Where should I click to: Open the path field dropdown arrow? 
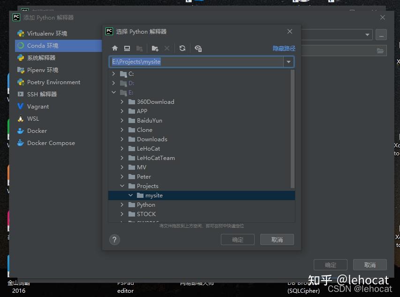pyautogui.click(x=289, y=61)
